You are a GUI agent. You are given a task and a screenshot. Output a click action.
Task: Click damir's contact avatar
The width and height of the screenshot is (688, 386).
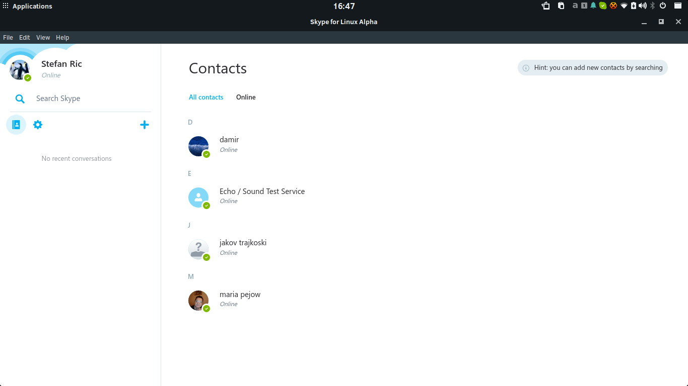198,146
